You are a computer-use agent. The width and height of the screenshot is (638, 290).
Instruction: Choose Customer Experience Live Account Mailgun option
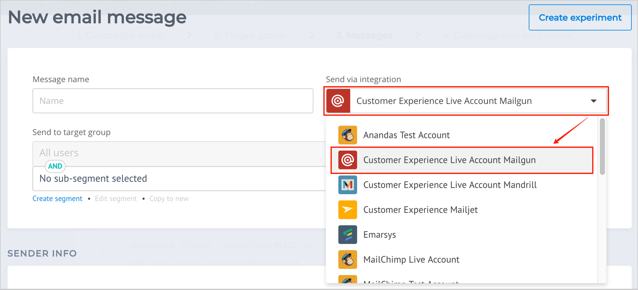point(461,160)
